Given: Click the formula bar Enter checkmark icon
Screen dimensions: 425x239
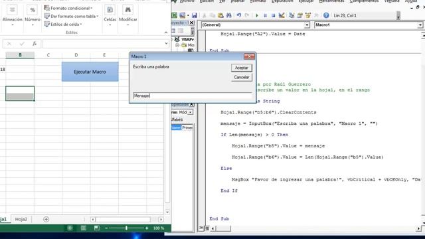Looking at the screenshot, I should [x=22, y=44].
